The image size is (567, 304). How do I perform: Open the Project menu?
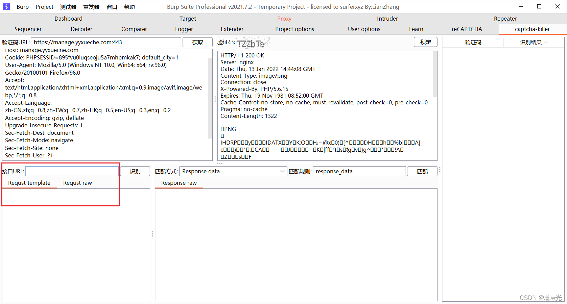(x=44, y=7)
